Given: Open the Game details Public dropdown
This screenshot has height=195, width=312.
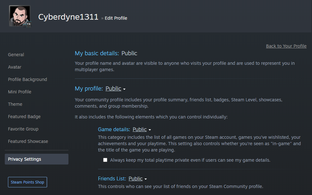Looking at the screenshot, I should click(x=139, y=130).
